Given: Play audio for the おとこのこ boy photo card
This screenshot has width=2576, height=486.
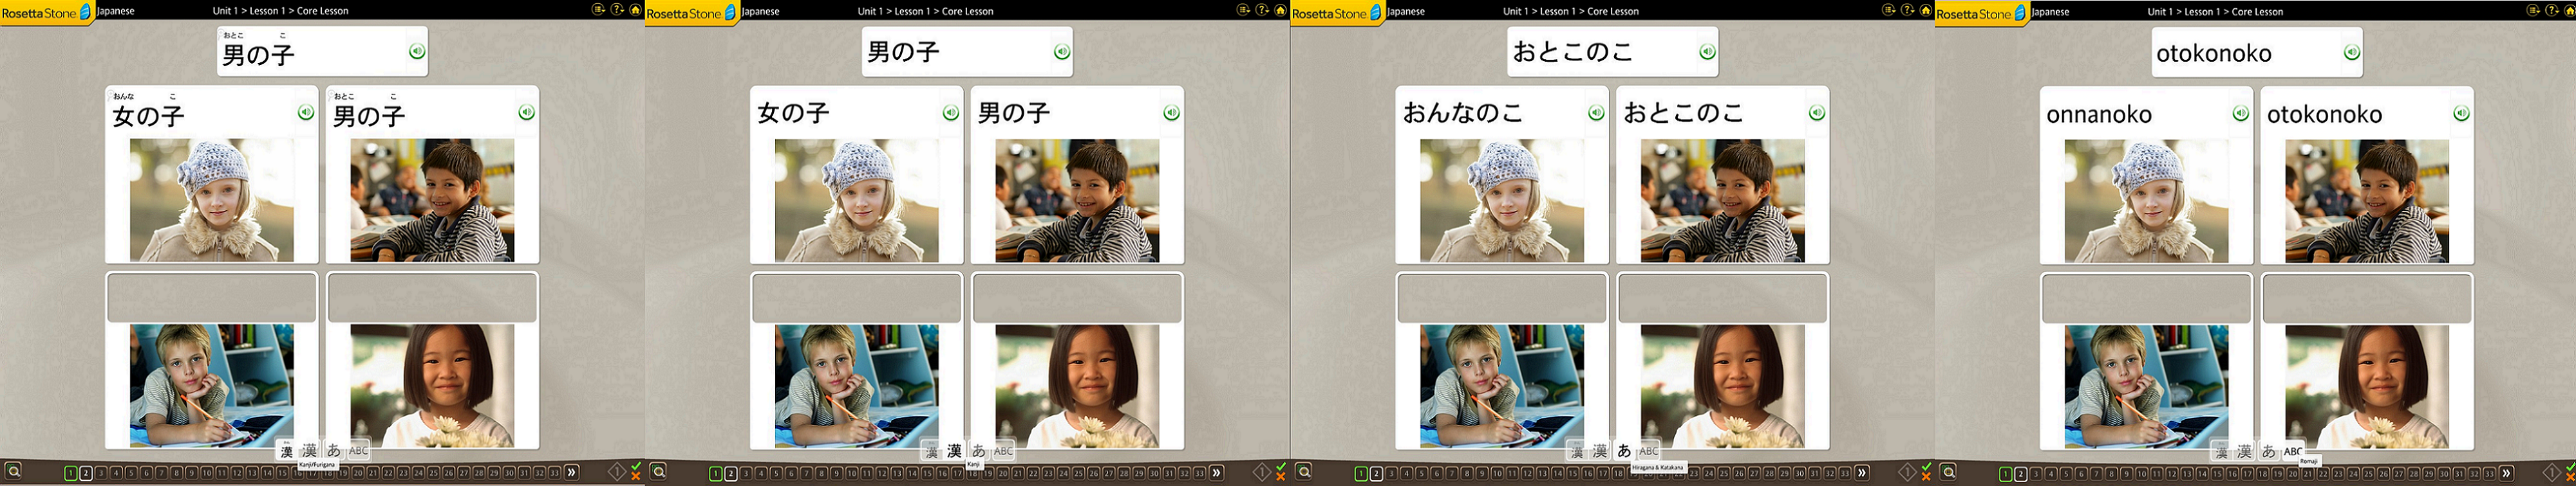Looking at the screenshot, I should click(1817, 113).
